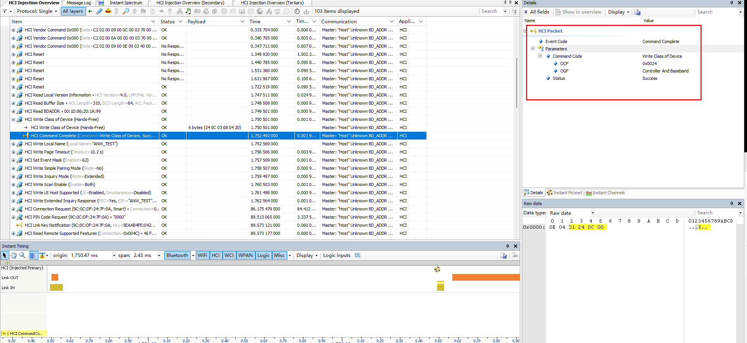This screenshot has width=747, height=343.
Task: Click the HCI Command Co... timing marker label
Action: pos(23,333)
